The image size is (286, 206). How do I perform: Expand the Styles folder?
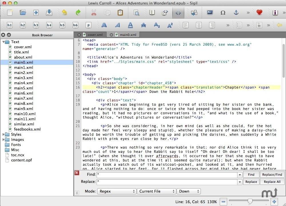pos(3,135)
